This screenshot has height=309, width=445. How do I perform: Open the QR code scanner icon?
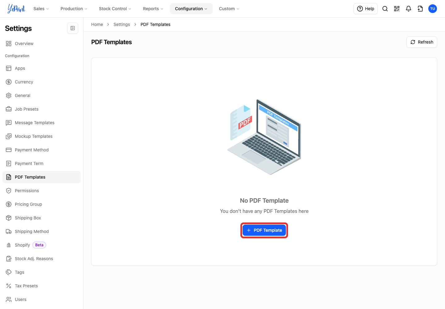[x=397, y=9]
